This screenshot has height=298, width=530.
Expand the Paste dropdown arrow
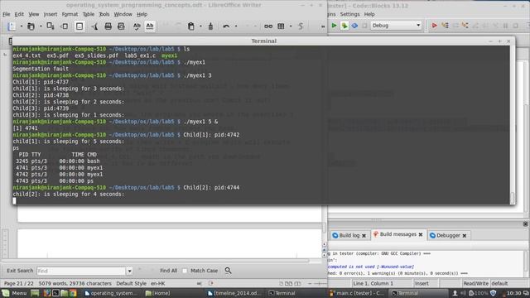200,26
